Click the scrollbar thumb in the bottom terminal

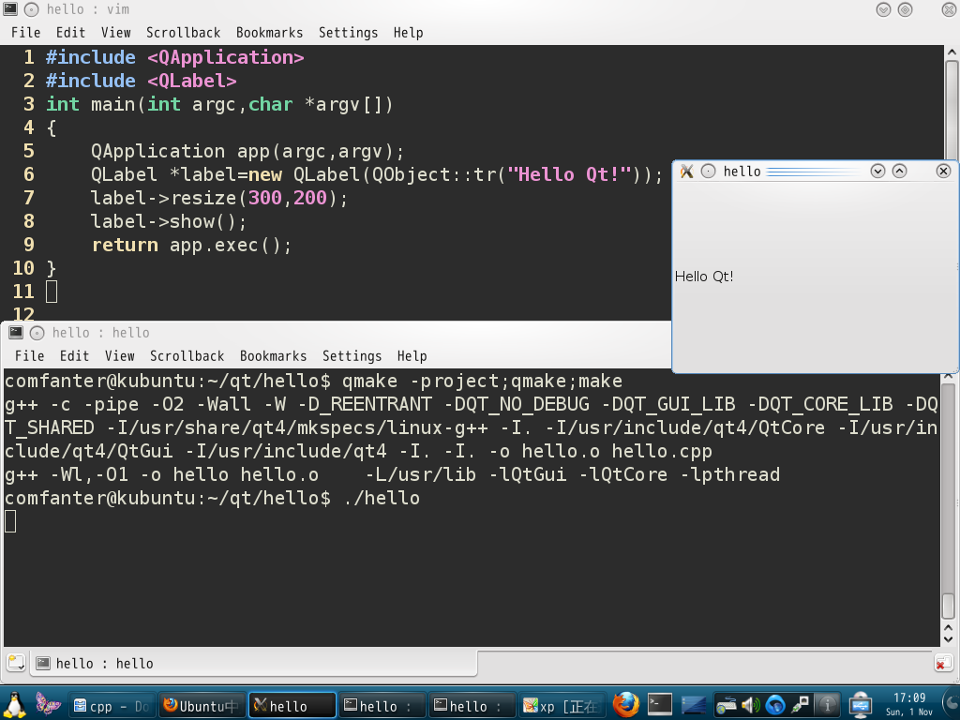click(x=949, y=607)
